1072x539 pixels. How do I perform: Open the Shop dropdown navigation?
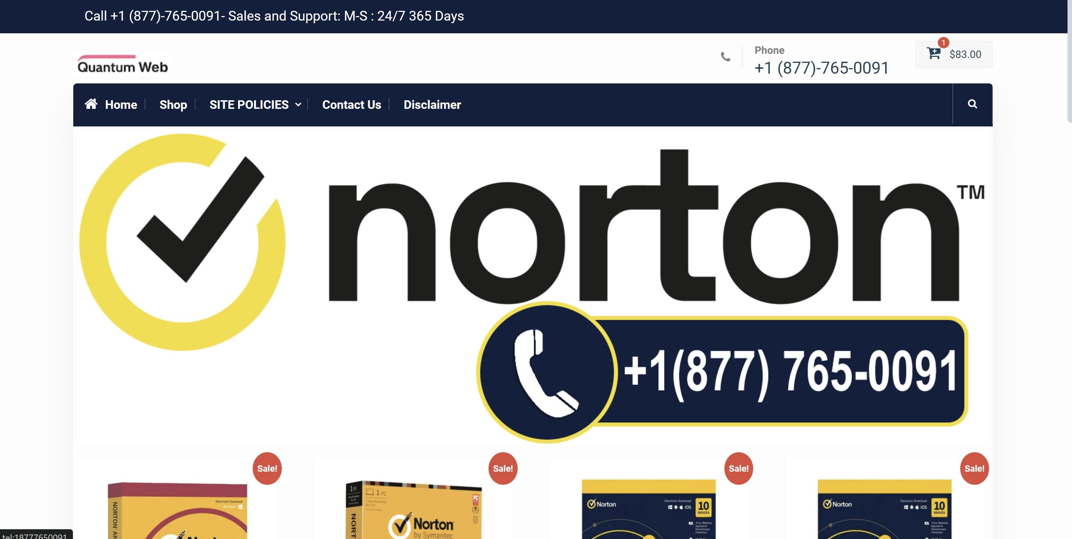coord(173,104)
